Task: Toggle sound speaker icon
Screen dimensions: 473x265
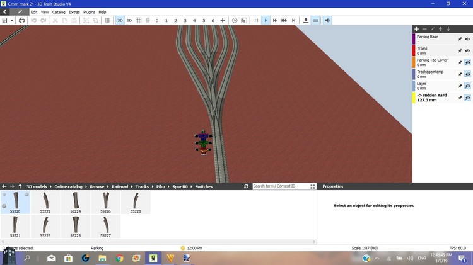Action: [x=327, y=21]
